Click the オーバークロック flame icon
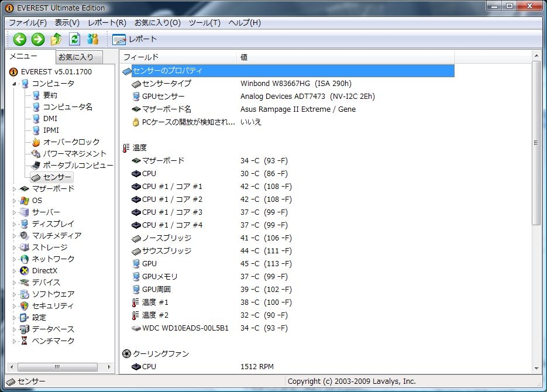 click(x=36, y=142)
